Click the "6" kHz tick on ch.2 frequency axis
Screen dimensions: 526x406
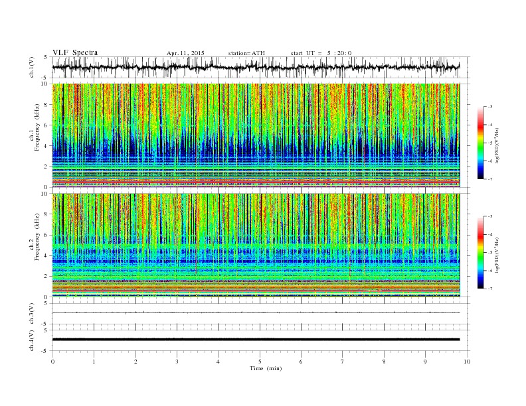(x=46, y=235)
